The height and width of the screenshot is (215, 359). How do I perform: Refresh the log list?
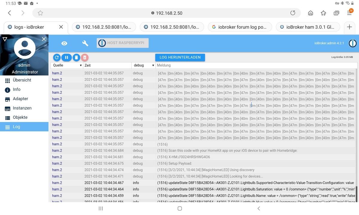[57, 57]
